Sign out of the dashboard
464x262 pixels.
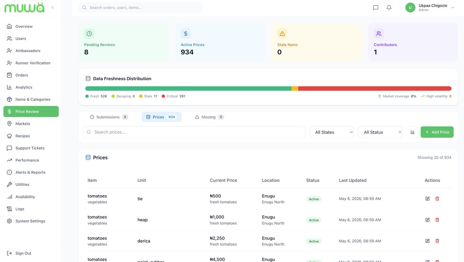click(x=31, y=253)
